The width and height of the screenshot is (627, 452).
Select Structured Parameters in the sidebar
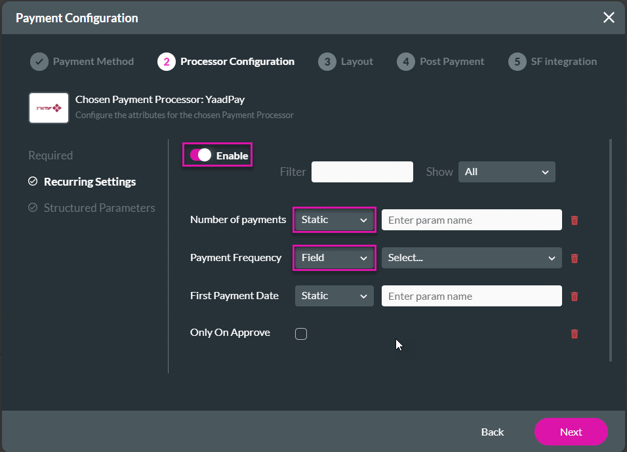99,208
